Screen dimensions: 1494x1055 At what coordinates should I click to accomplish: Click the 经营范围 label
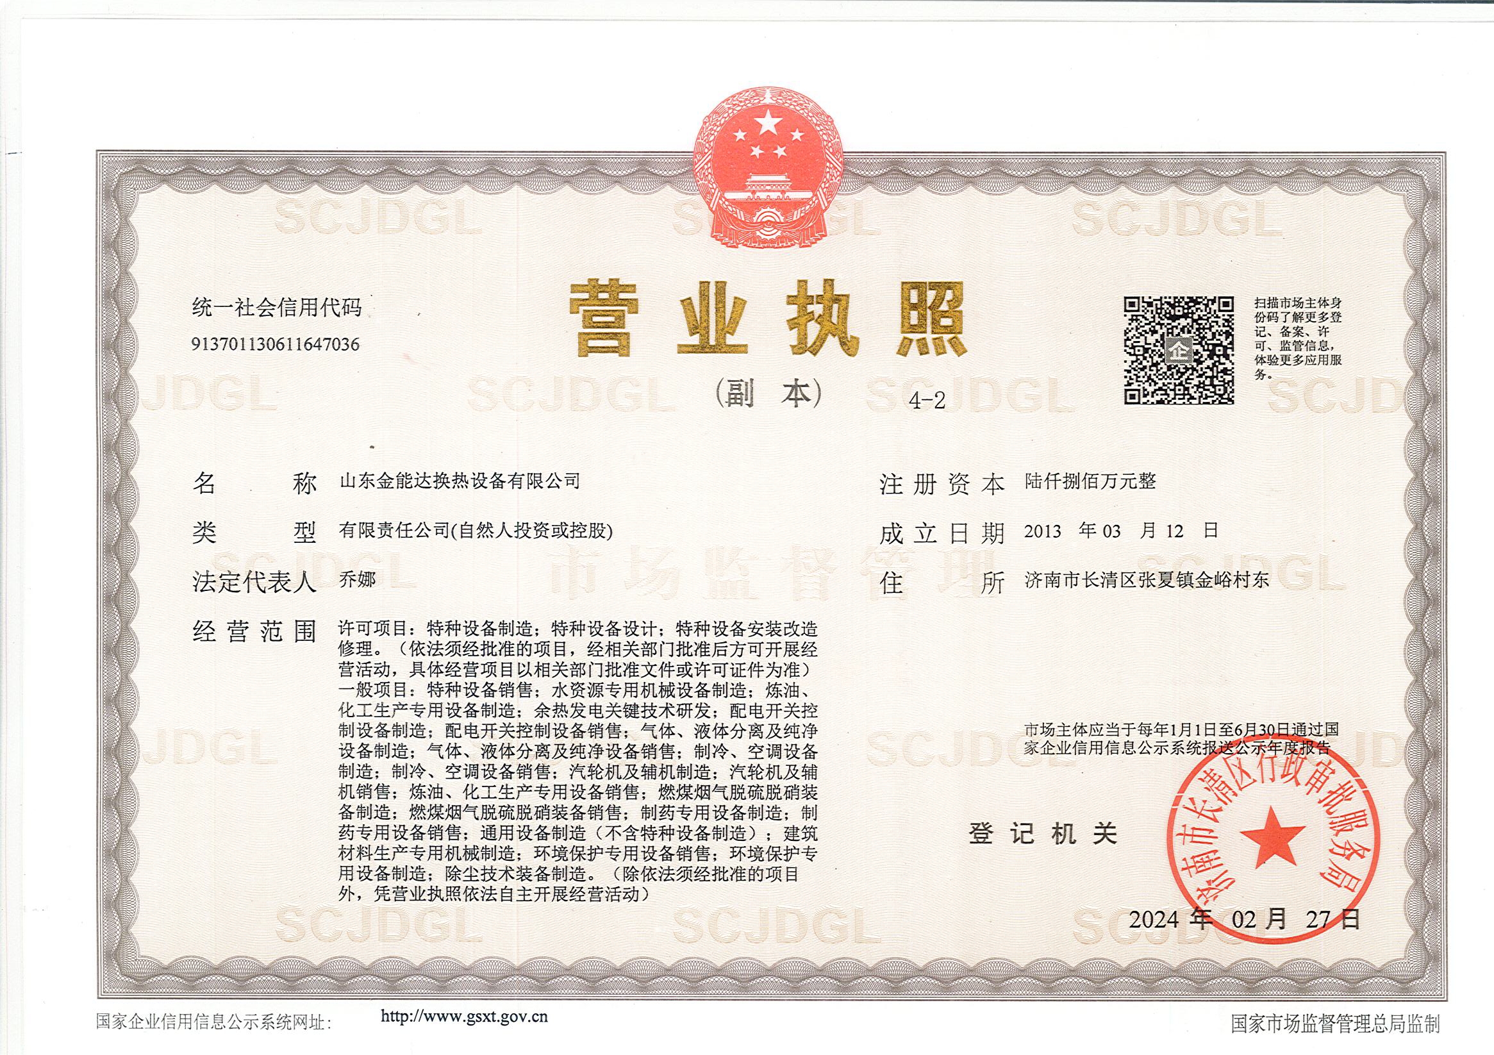pyautogui.click(x=254, y=631)
